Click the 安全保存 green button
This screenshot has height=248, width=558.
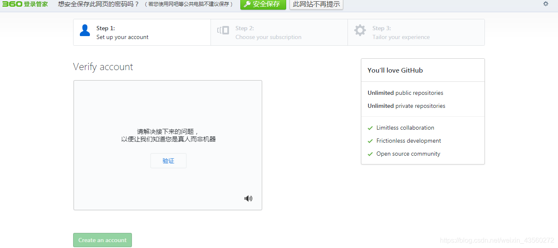tap(263, 4)
